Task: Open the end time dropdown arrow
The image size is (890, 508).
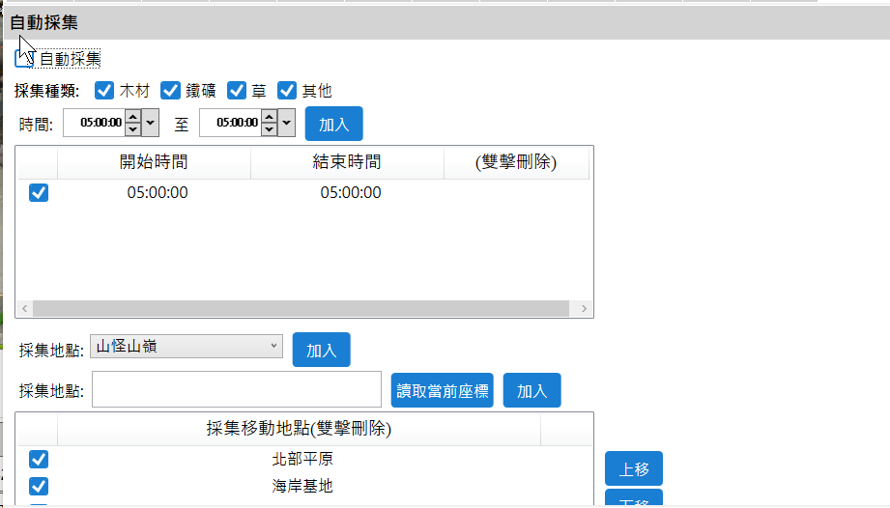Action: (287, 123)
